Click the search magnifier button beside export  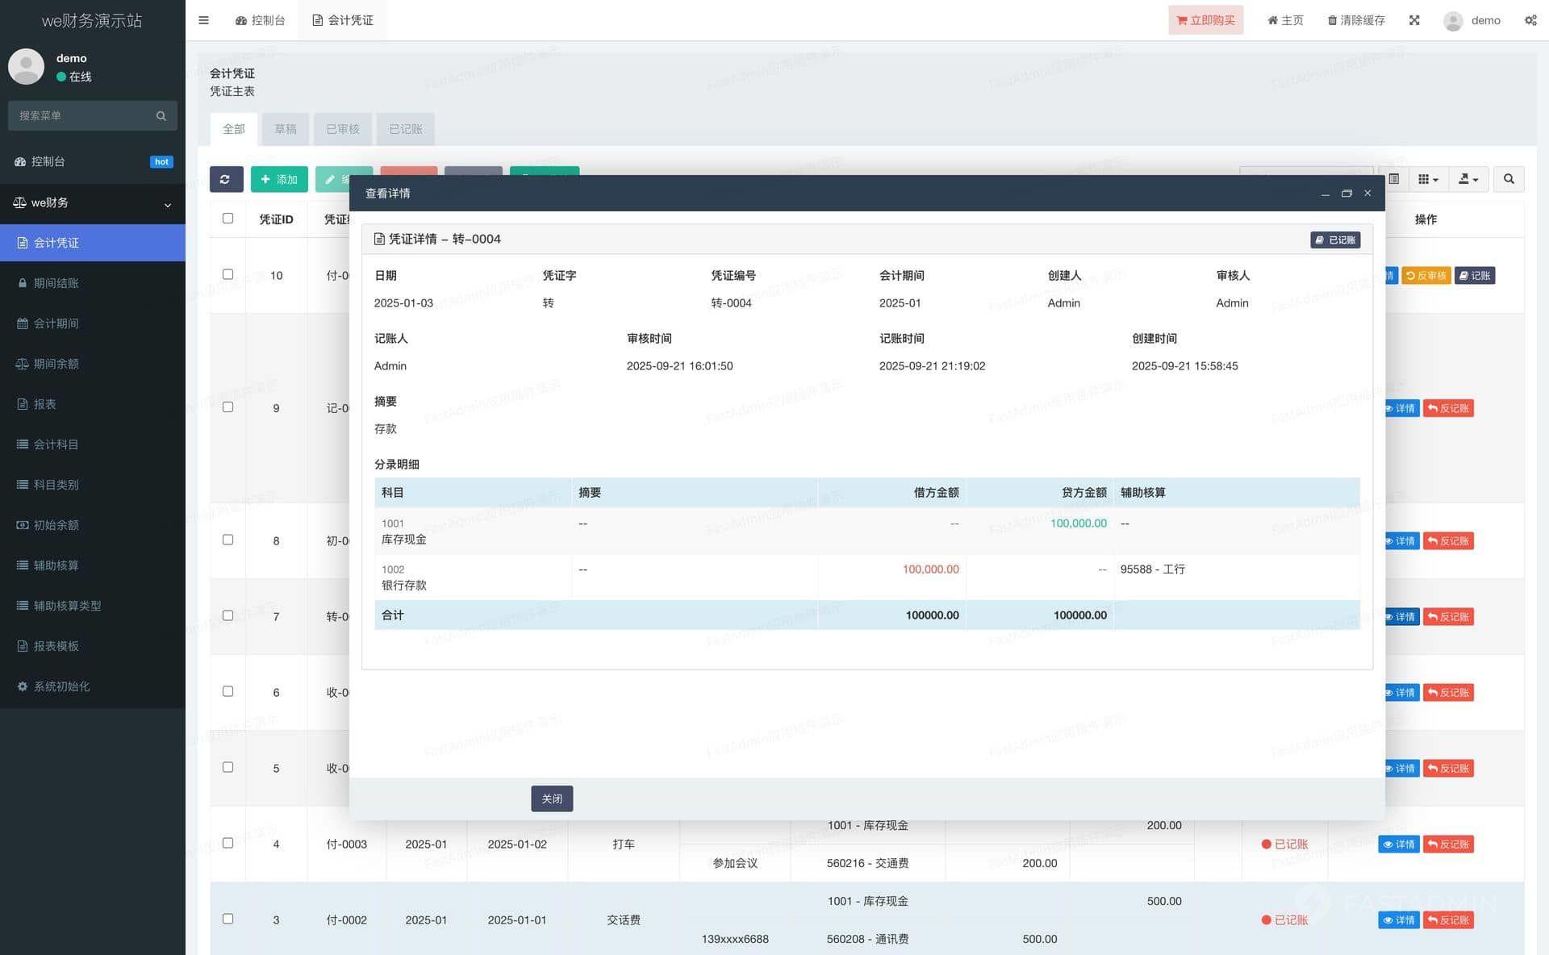tap(1508, 179)
